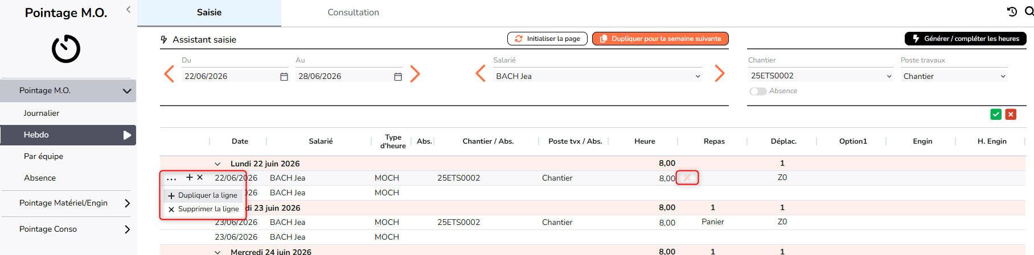
Task: Click the lightning Assistant saisie icon
Action: coord(164,39)
